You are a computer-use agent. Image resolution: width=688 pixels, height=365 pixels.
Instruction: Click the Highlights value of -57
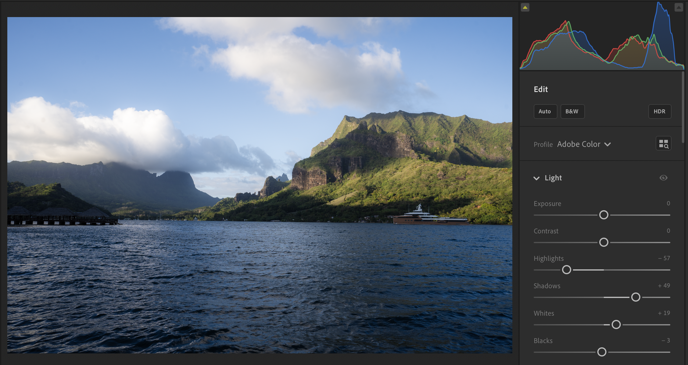(664, 258)
